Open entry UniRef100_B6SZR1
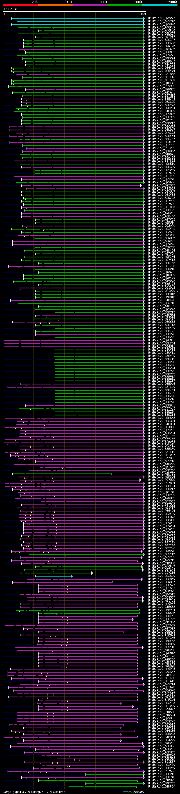This screenshot has height=794, width=180. pos(161,55)
